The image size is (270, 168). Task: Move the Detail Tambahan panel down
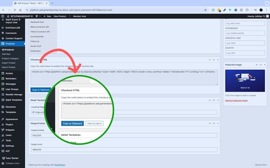[214, 100]
